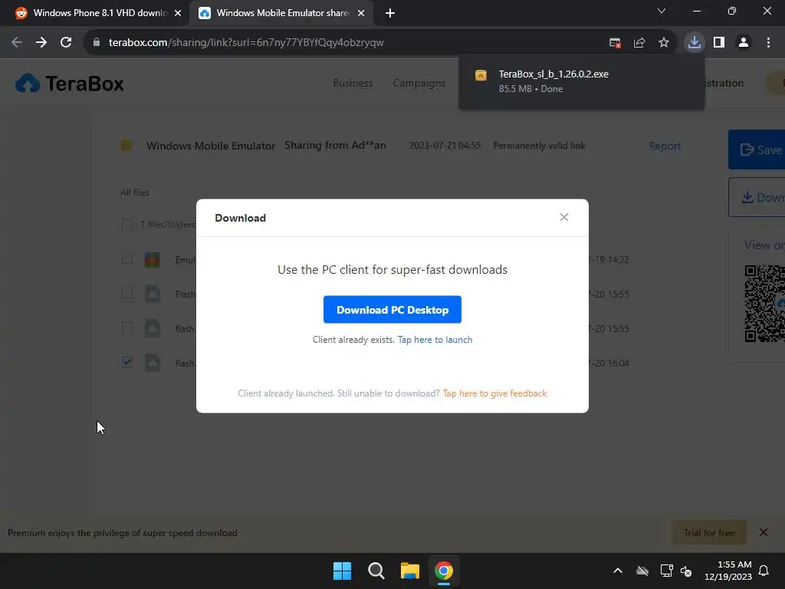785x589 pixels.
Task: Open the Business menu item
Action: (353, 83)
